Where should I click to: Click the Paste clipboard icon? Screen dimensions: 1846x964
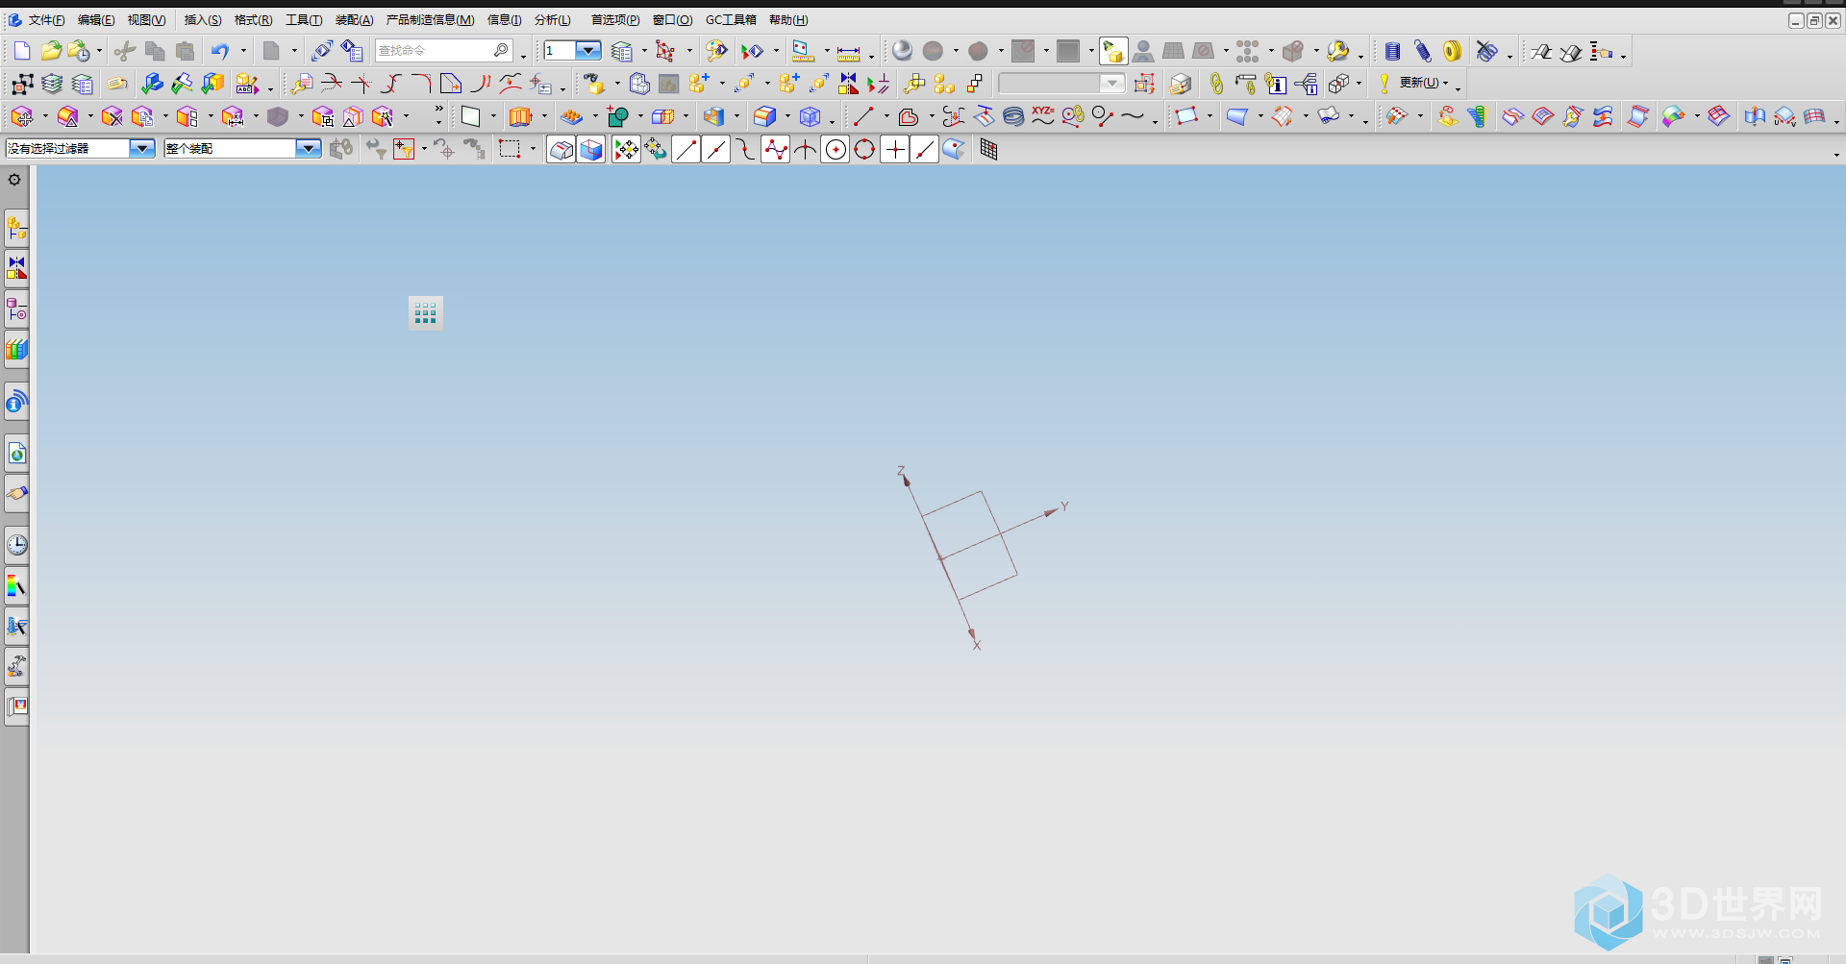click(185, 51)
